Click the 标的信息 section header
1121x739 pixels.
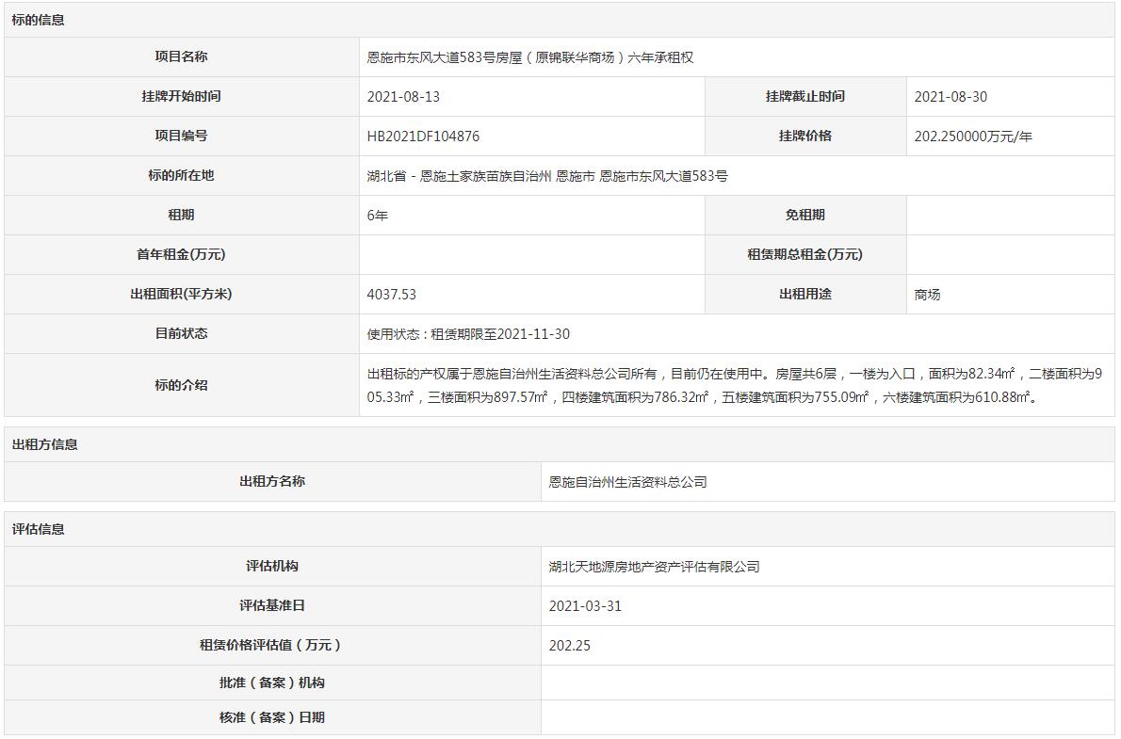coord(38,20)
